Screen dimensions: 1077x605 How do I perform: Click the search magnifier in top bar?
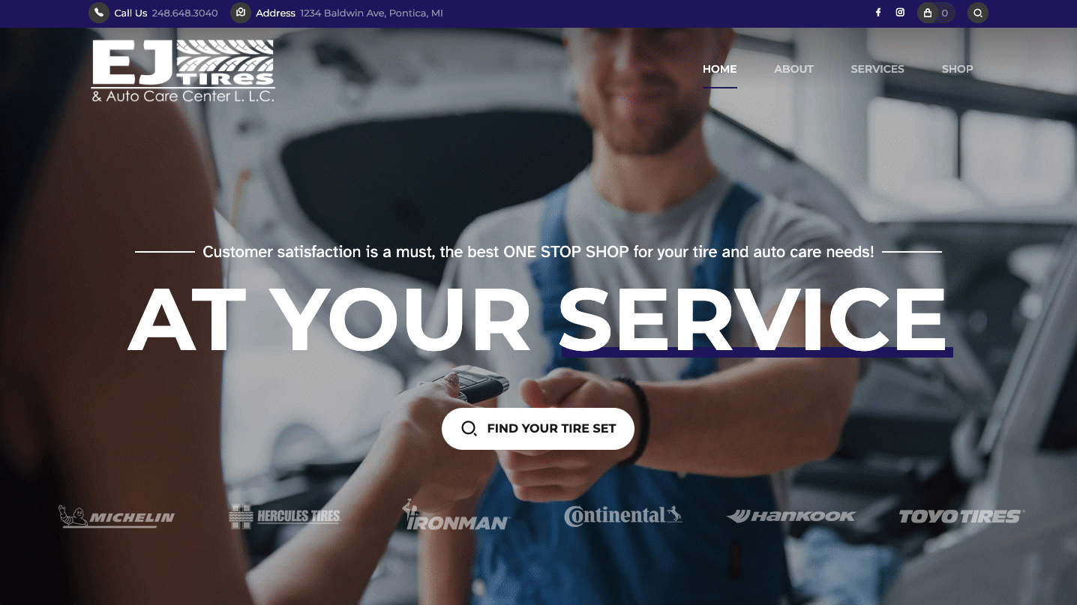[x=978, y=13]
